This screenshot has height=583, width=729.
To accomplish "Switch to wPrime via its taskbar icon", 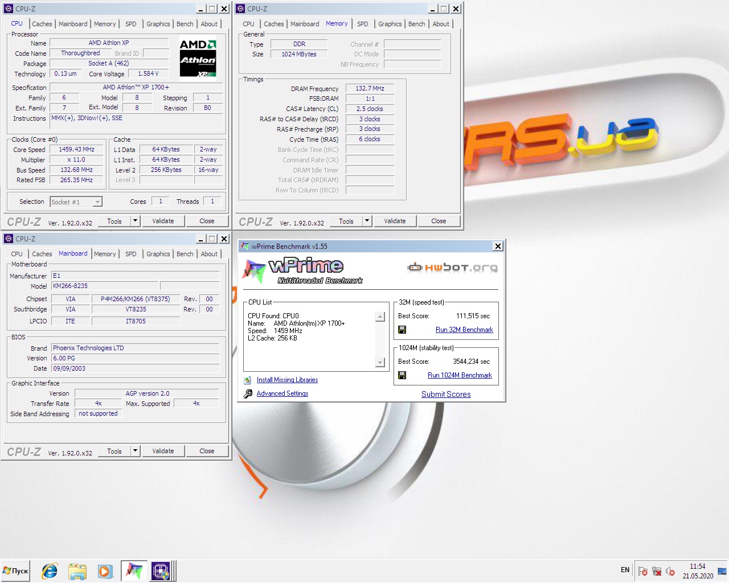I will tap(134, 571).
